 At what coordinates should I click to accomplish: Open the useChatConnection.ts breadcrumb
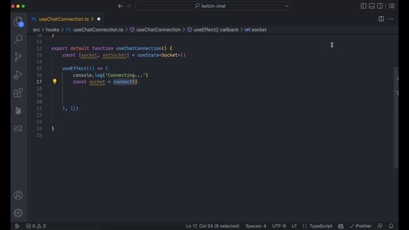95,30
